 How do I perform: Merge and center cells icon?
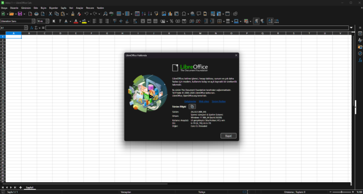point(143,21)
